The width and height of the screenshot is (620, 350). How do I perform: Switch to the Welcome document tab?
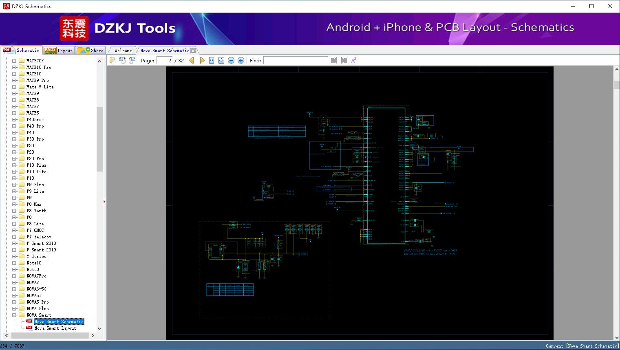pyautogui.click(x=123, y=51)
